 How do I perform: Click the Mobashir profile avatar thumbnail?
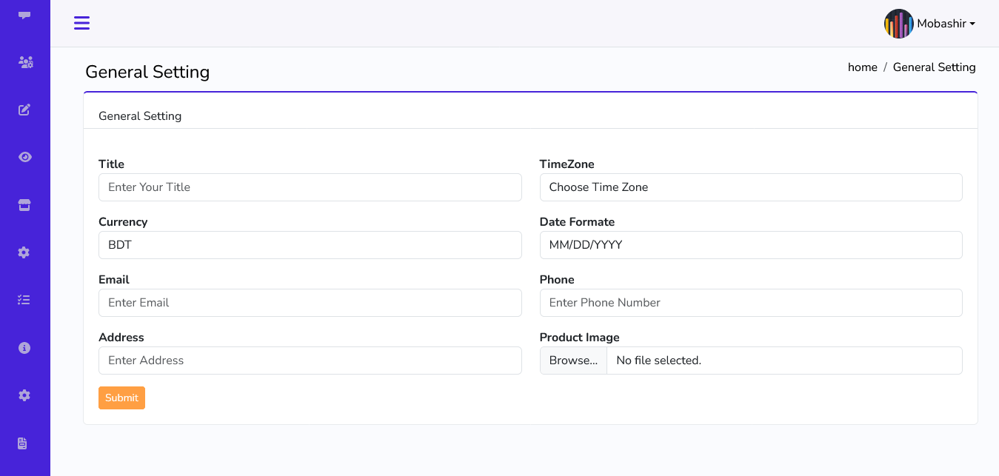pos(899,23)
